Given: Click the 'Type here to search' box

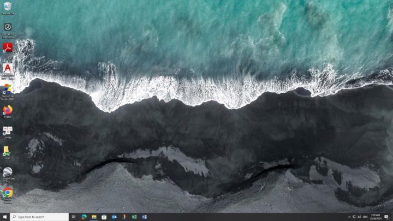Looking at the screenshot, I should 39,217.
